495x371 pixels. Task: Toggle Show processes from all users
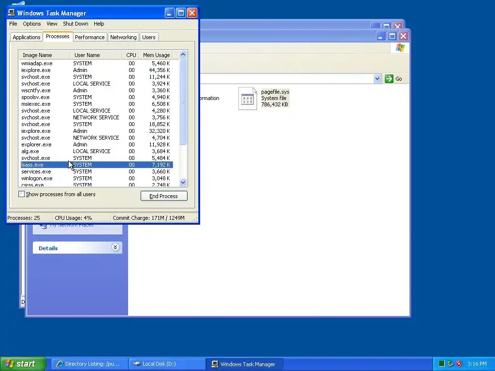pos(21,194)
